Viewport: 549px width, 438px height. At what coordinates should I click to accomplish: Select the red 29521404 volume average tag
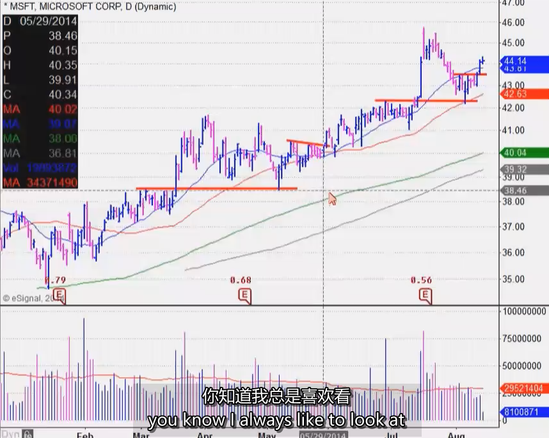(524, 388)
